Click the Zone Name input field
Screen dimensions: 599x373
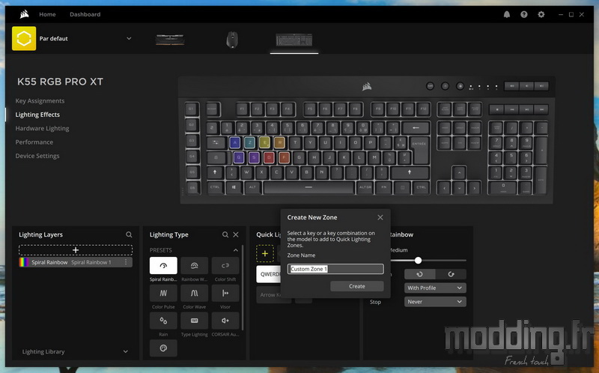click(335, 269)
